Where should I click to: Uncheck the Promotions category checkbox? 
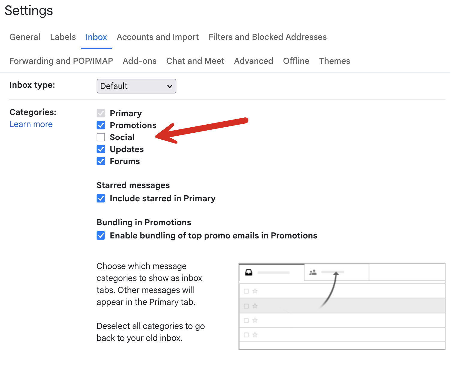click(101, 125)
